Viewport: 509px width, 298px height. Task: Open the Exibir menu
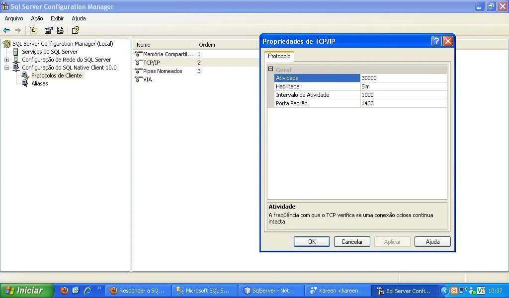(x=57, y=18)
